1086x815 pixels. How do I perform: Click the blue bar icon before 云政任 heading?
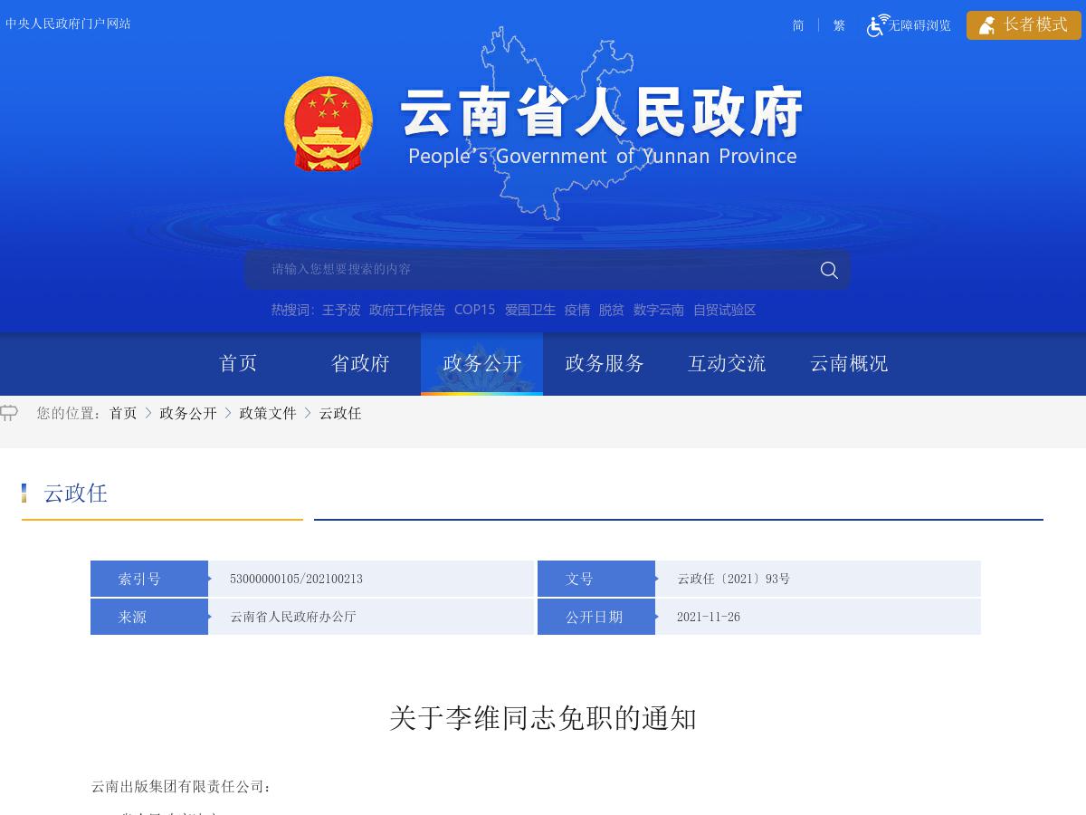pos(24,492)
